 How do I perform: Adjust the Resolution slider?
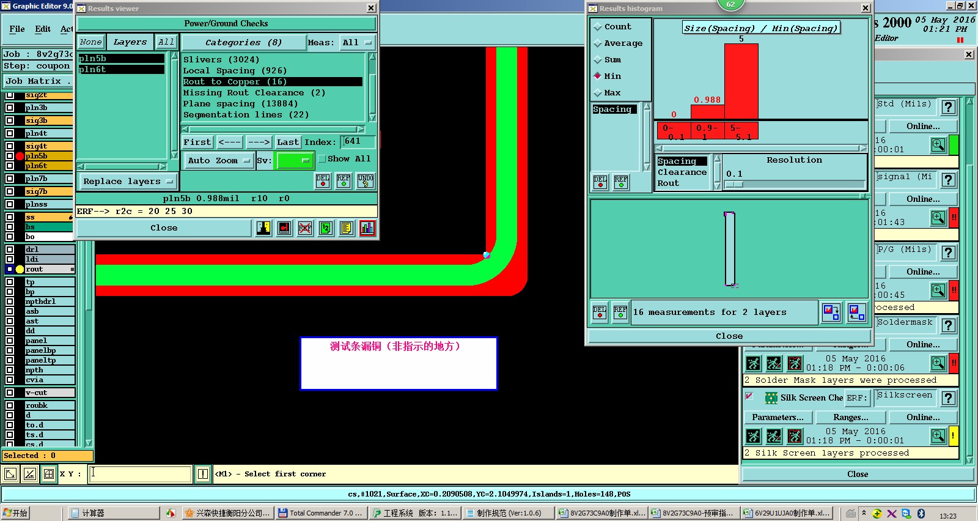click(x=734, y=184)
